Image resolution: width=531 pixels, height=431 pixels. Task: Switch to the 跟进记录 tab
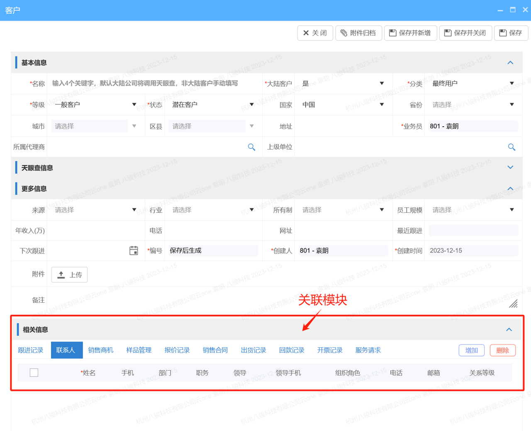tap(31, 350)
